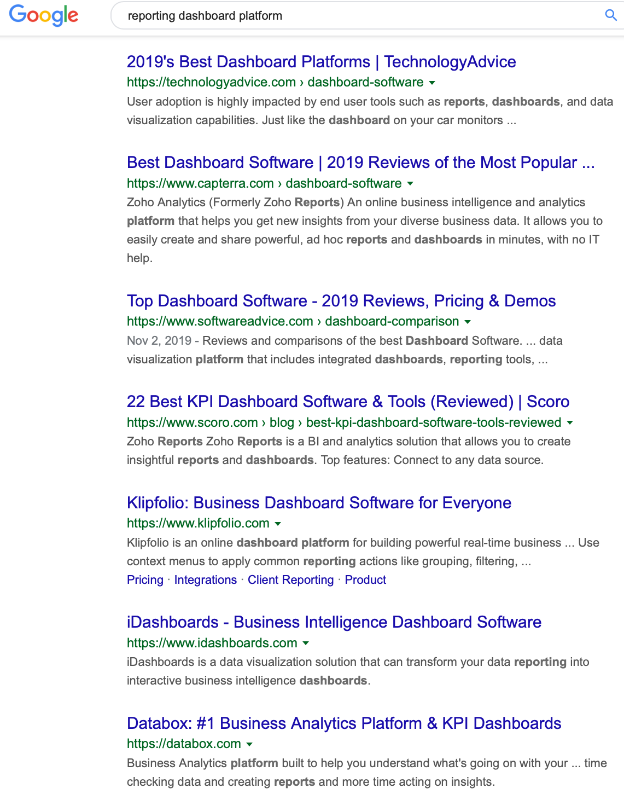Screen dimensions: 624x800
Task: Open 'Databox: #1 Business Analytics Platform & KPI Dashboards'
Action: click(x=344, y=723)
